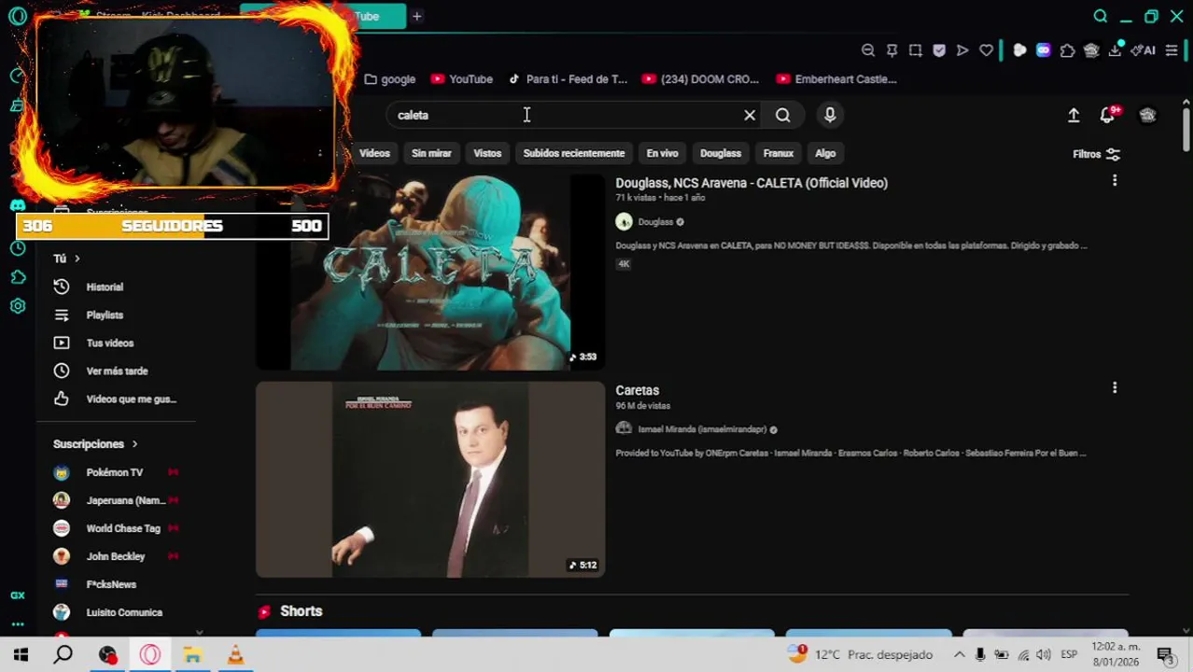Click the browser tab search magnifier
Viewport: 1193px width, 672px height.
click(1101, 16)
